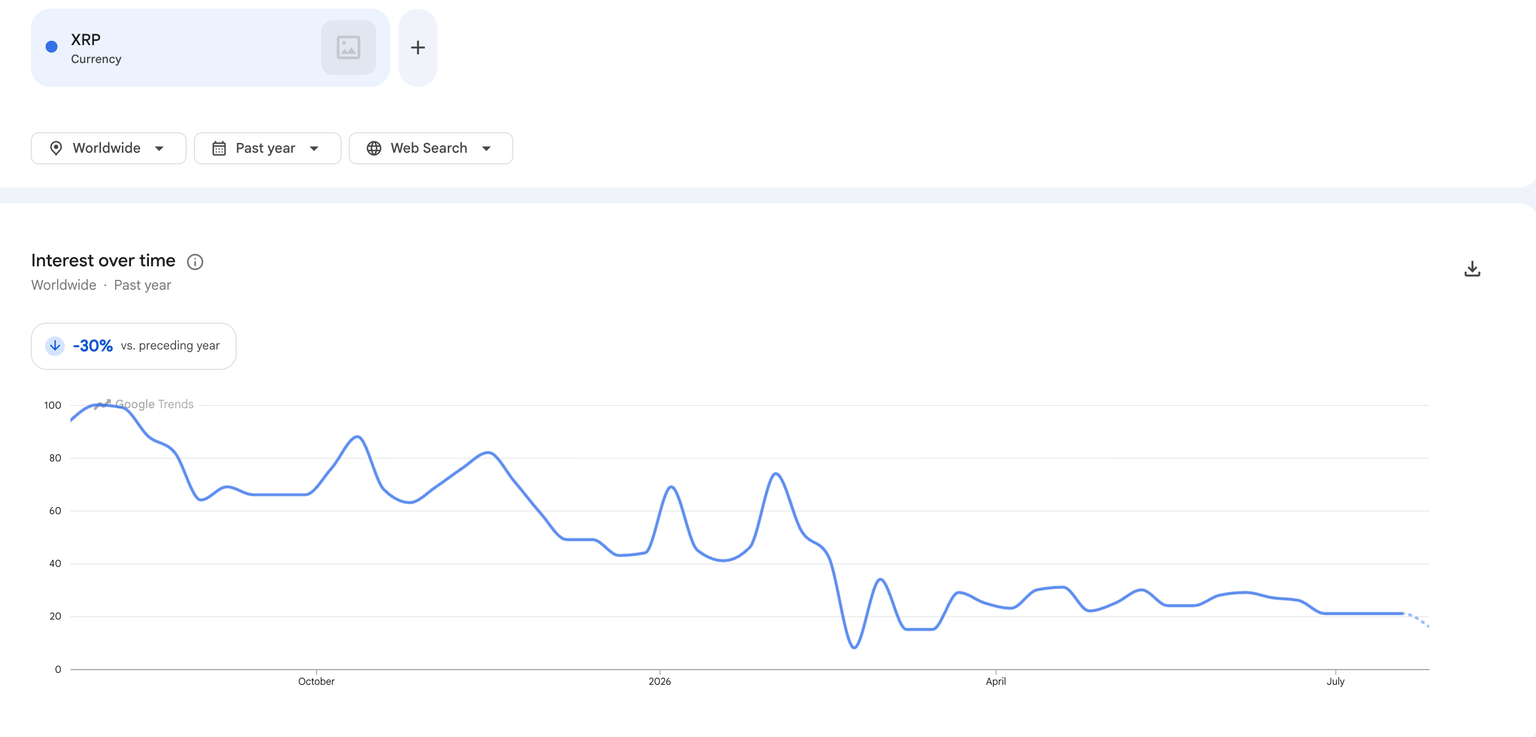1536x737 pixels.
Task: Click the image placeholder icon in XRP card
Action: point(348,48)
